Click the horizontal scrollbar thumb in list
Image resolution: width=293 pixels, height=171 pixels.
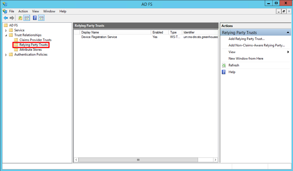138,160
